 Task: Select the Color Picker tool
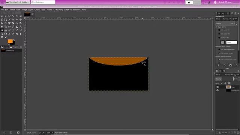9,19
